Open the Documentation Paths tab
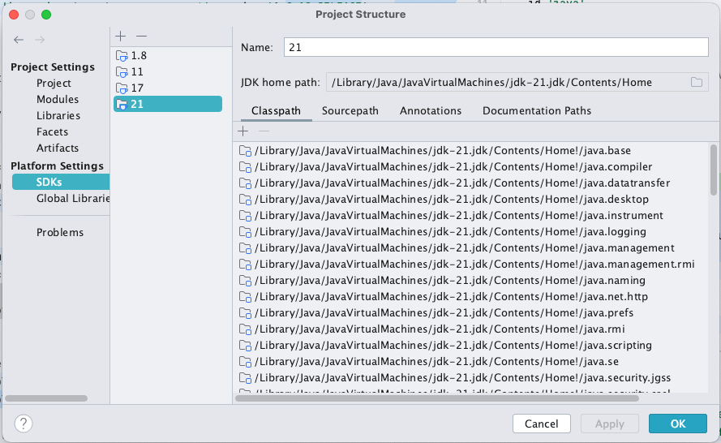 tap(536, 110)
